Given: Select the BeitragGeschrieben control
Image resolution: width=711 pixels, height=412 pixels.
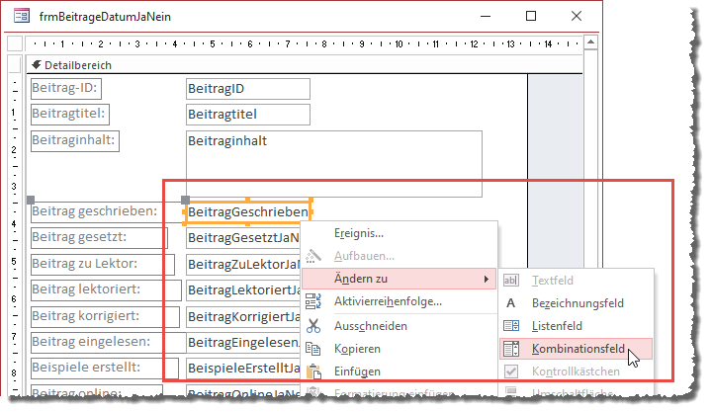Looking at the screenshot, I should pos(247,211).
